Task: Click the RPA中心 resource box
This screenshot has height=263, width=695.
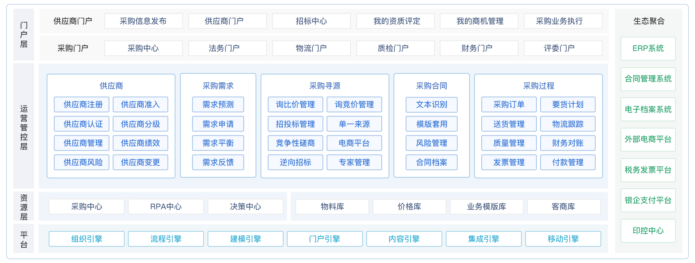Action: 166,207
